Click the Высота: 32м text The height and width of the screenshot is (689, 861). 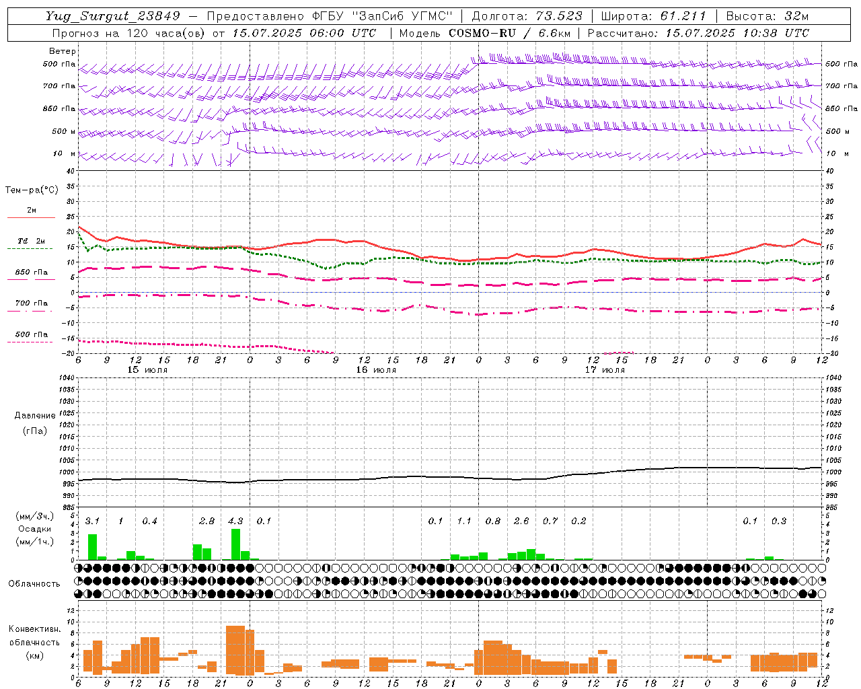[767, 17]
